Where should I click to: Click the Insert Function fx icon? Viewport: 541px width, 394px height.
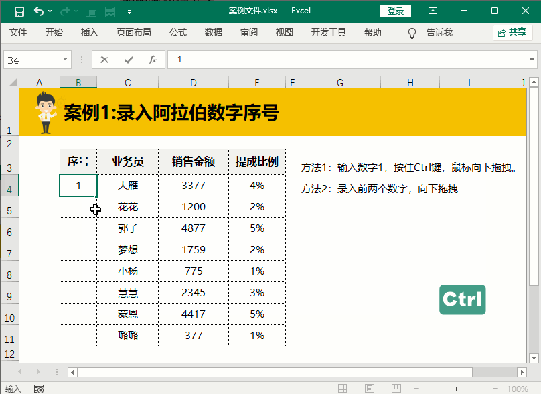tap(153, 59)
